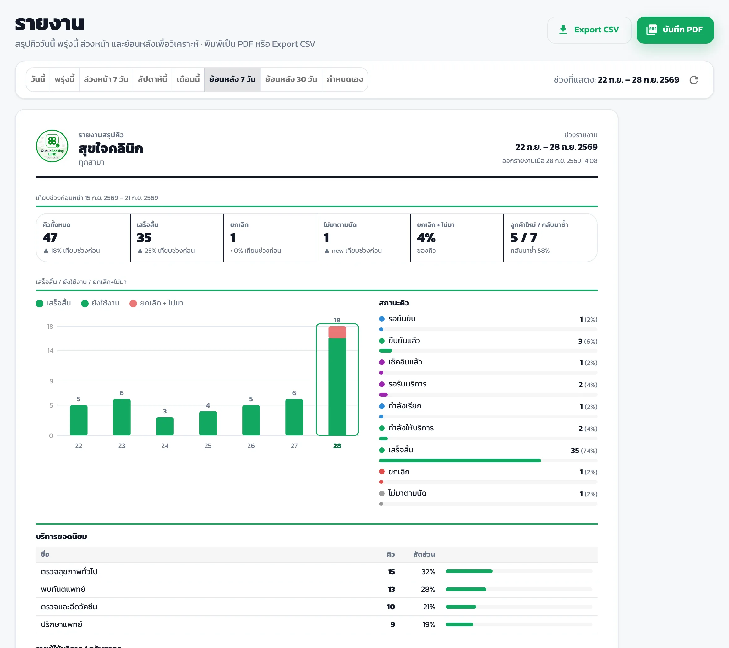Select the พรุ่งนี้ range tab
Image resolution: width=729 pixels, height=648 pixels.
[64, 79]
